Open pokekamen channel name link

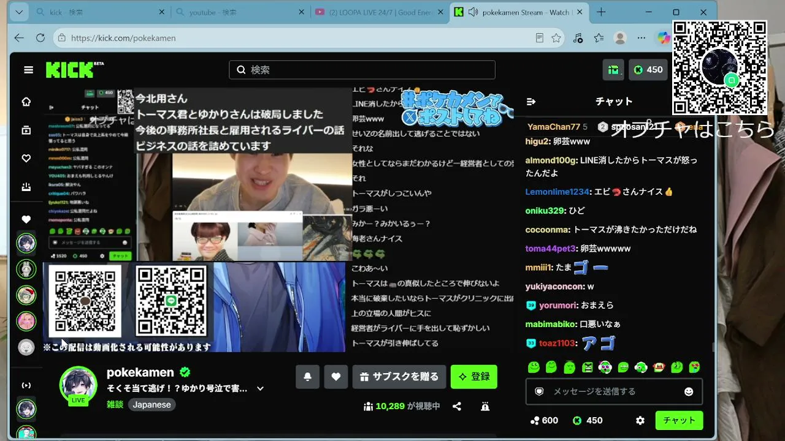coord(142,372)
